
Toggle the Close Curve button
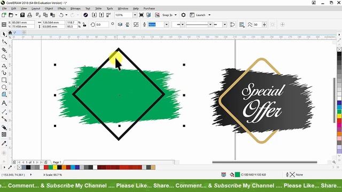[x=232, y=25]
